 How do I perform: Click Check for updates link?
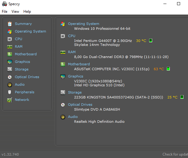click(x=175, y=154)
